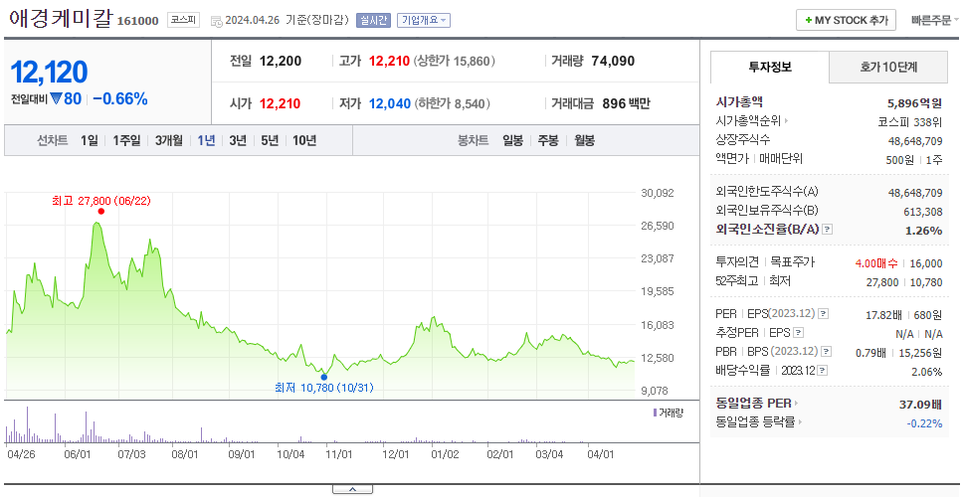Click the 고가 12,210 value

coord(389,62)
